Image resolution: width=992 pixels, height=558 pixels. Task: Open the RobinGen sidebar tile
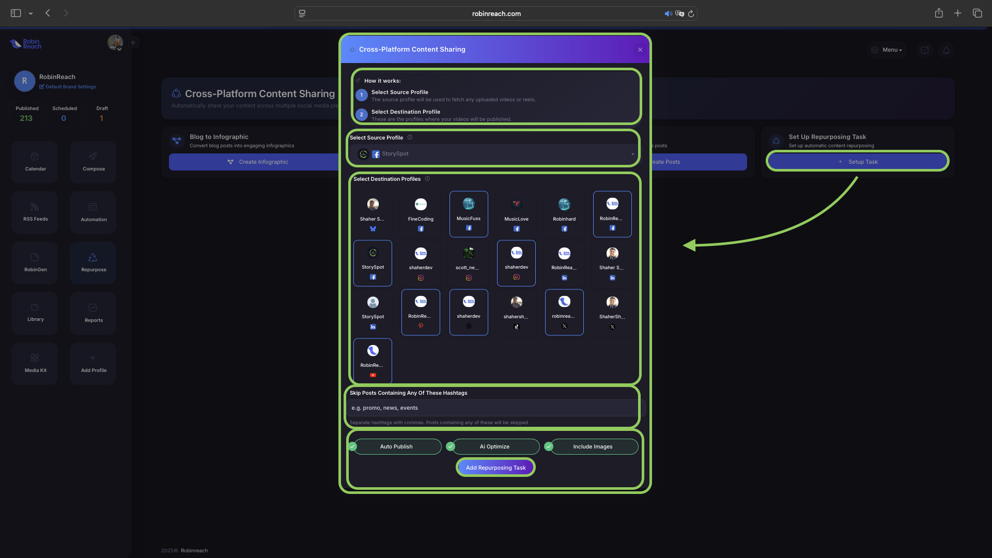point(35,262)
